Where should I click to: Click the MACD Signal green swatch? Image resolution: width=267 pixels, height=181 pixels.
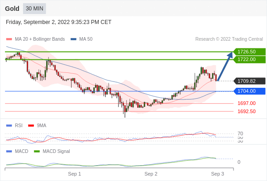[x=37, y=152]
